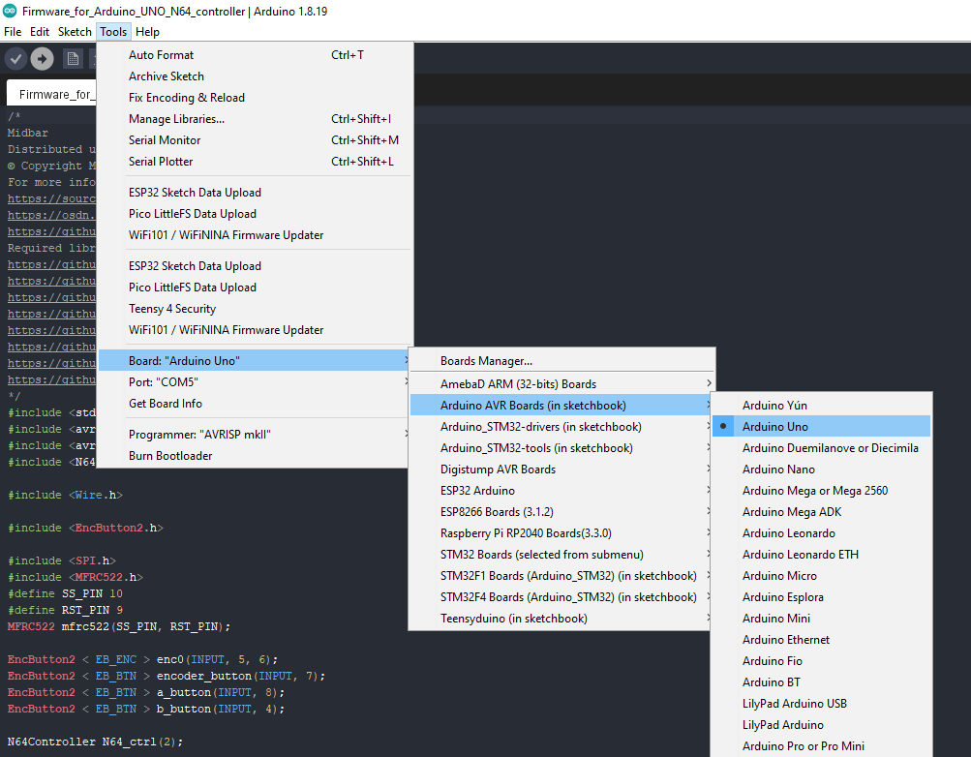Select Arduino Mega or Mega 2560
The height and width of the screenshot is (757, 971).
821,490
